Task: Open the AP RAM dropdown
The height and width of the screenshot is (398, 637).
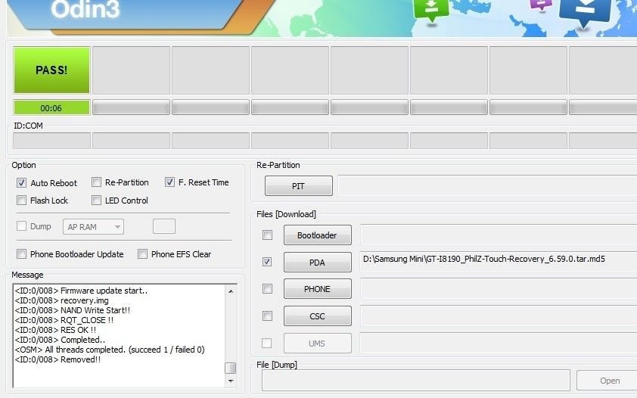Action: [94, 226]
